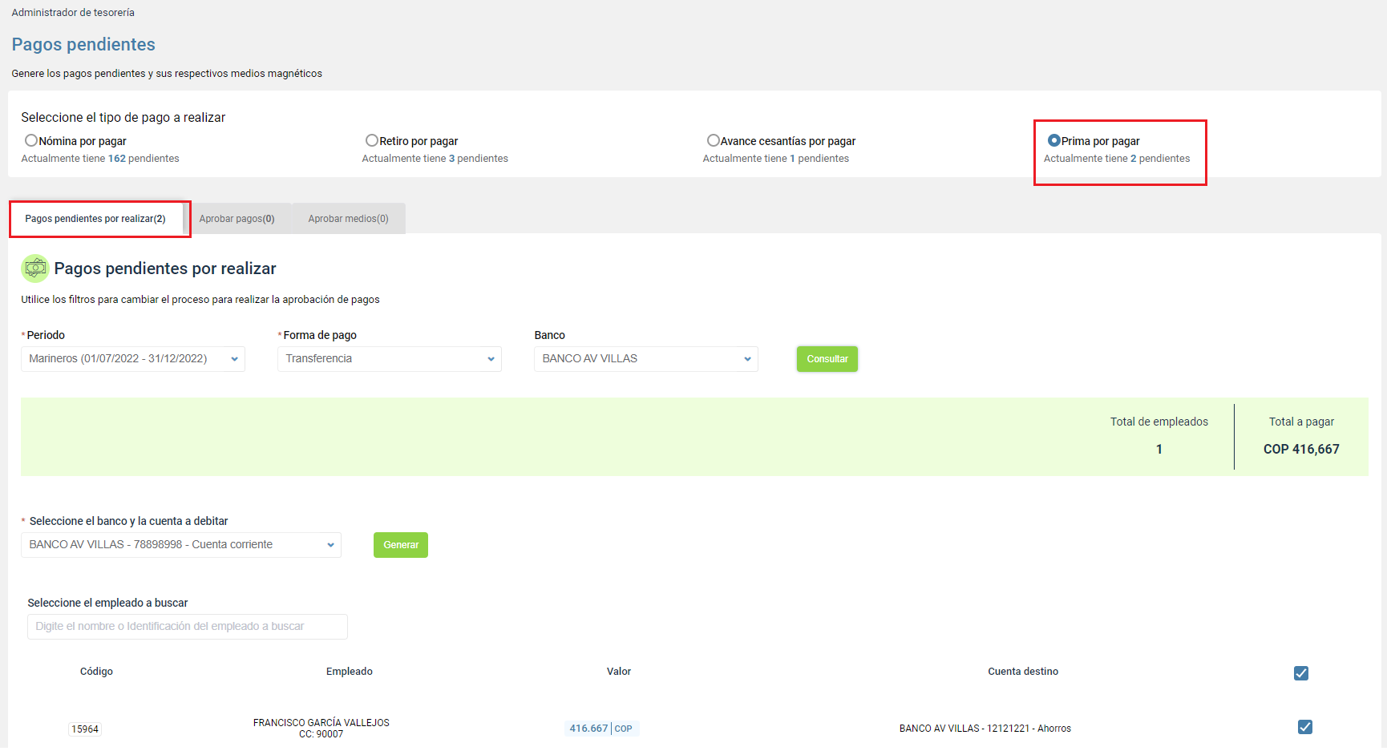1387x751 pixels.
Task: Click the Total a pagar COP 416,667 amount
Action: [1301, 450]
